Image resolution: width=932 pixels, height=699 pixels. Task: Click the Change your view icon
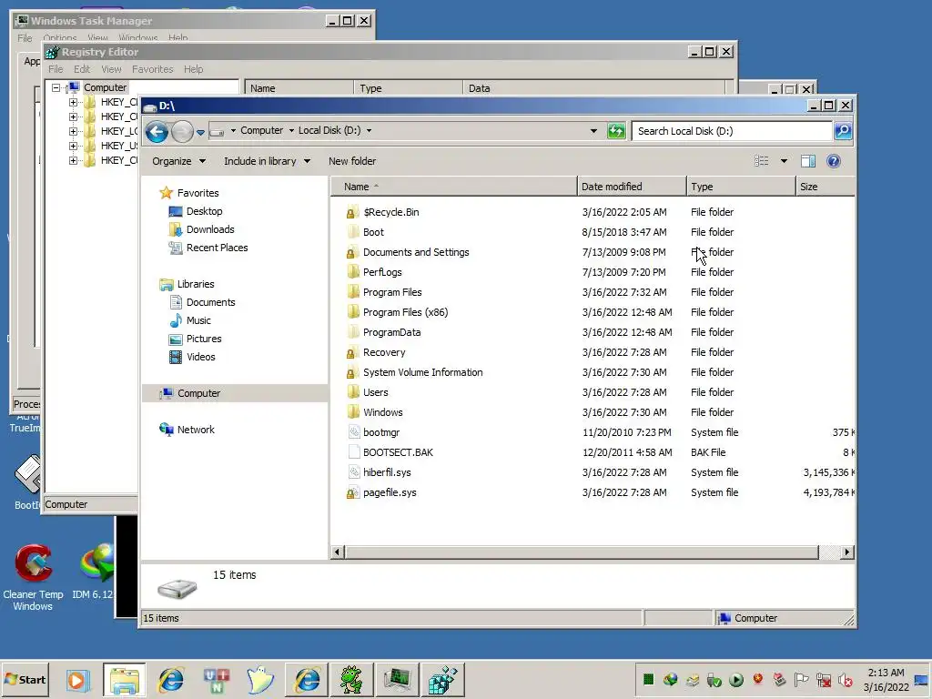pos(762,161)
